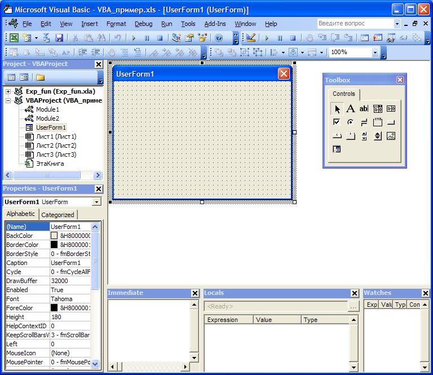Screen dimensions: 433x375
Task: Click the Insert UserForm toolbar icon
Action: point(27,38)
